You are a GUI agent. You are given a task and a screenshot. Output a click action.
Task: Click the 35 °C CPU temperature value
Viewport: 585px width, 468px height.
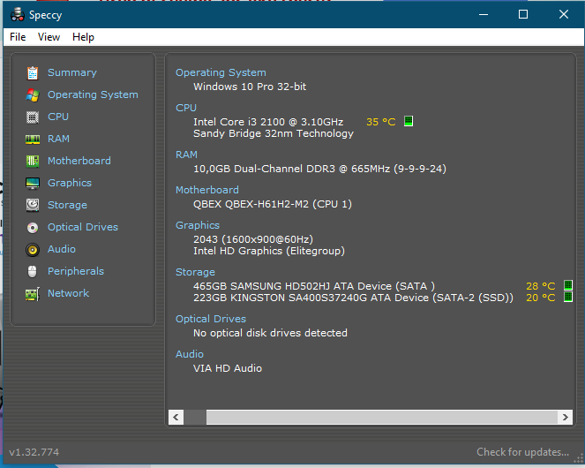point(380,122)
